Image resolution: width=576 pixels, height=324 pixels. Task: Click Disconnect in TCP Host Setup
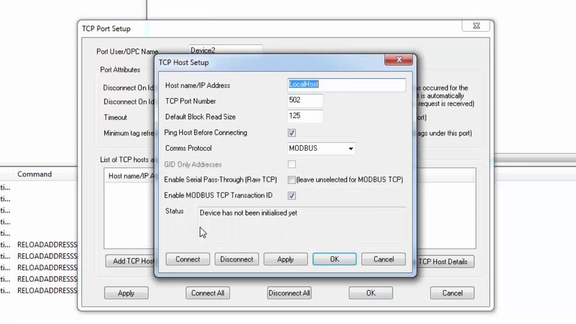tap(237, 259)
